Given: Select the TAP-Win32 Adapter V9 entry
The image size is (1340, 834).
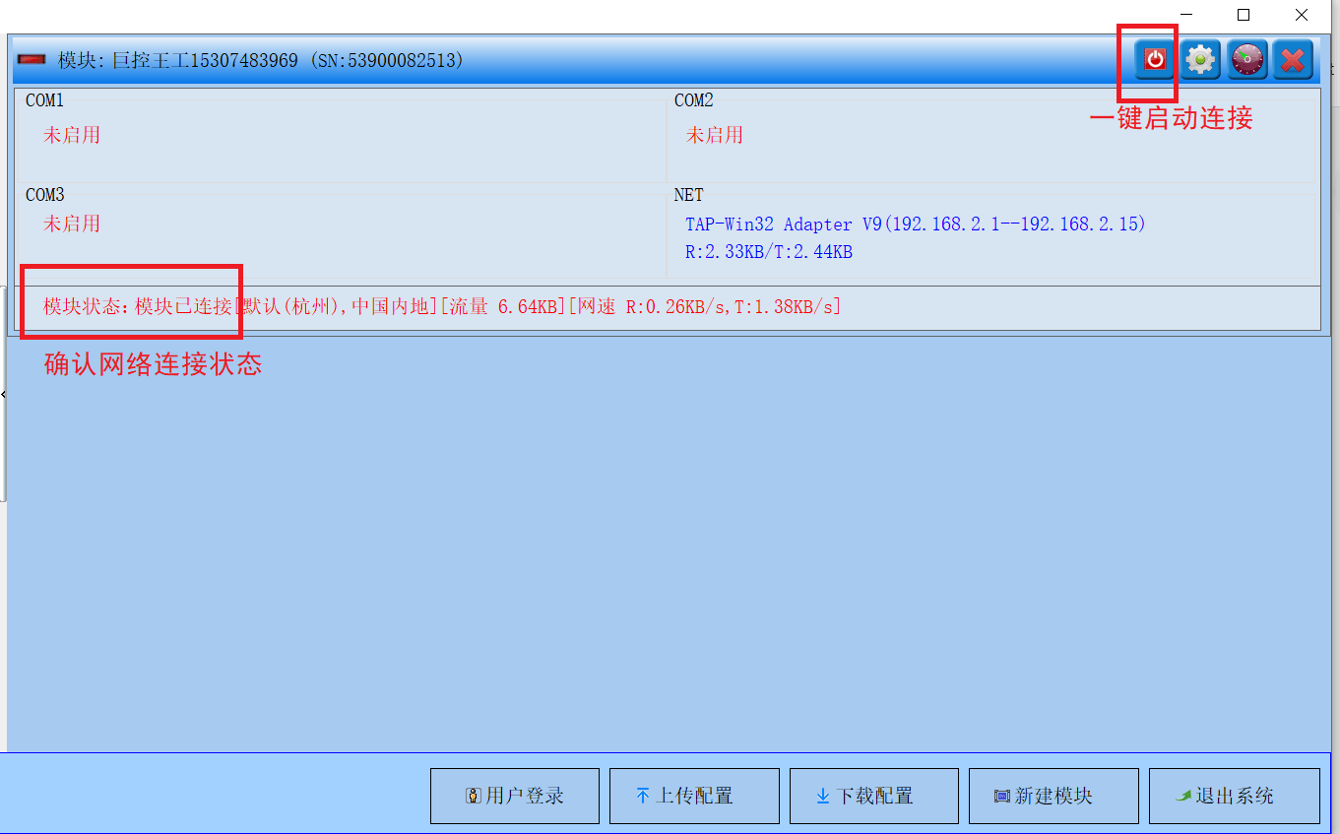Looking at the screenshot, I should click(x=914, y=225).
